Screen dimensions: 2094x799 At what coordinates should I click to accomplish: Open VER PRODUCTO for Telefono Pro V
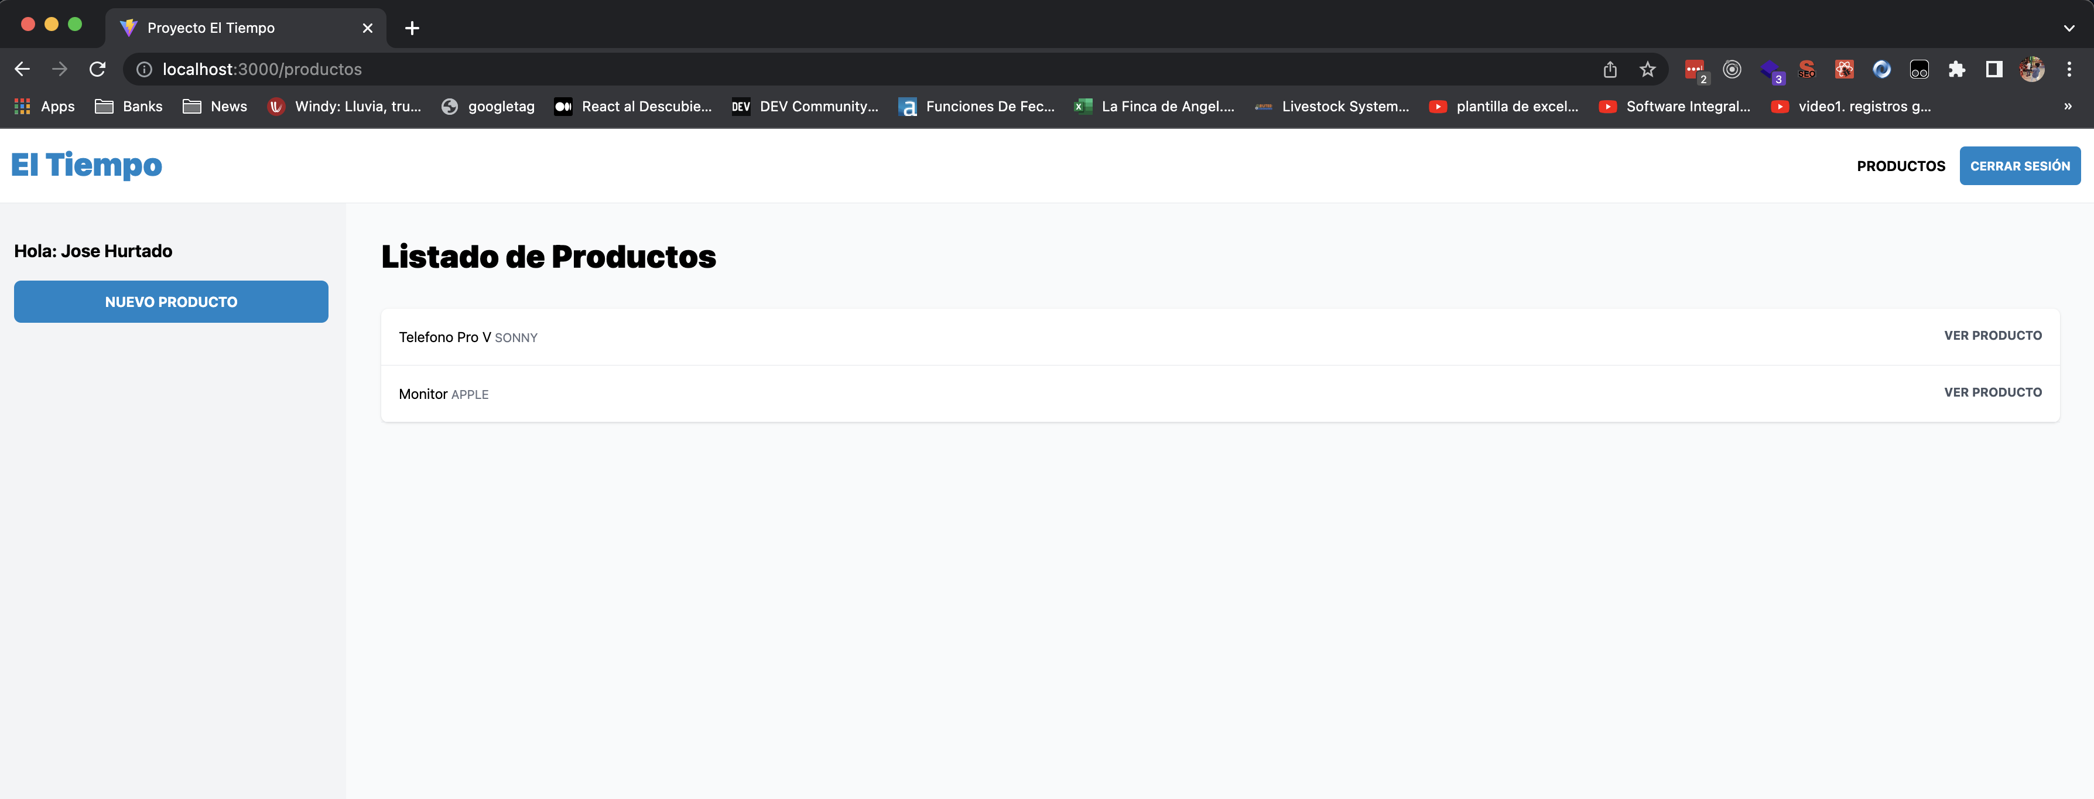tap(1992, 335)
